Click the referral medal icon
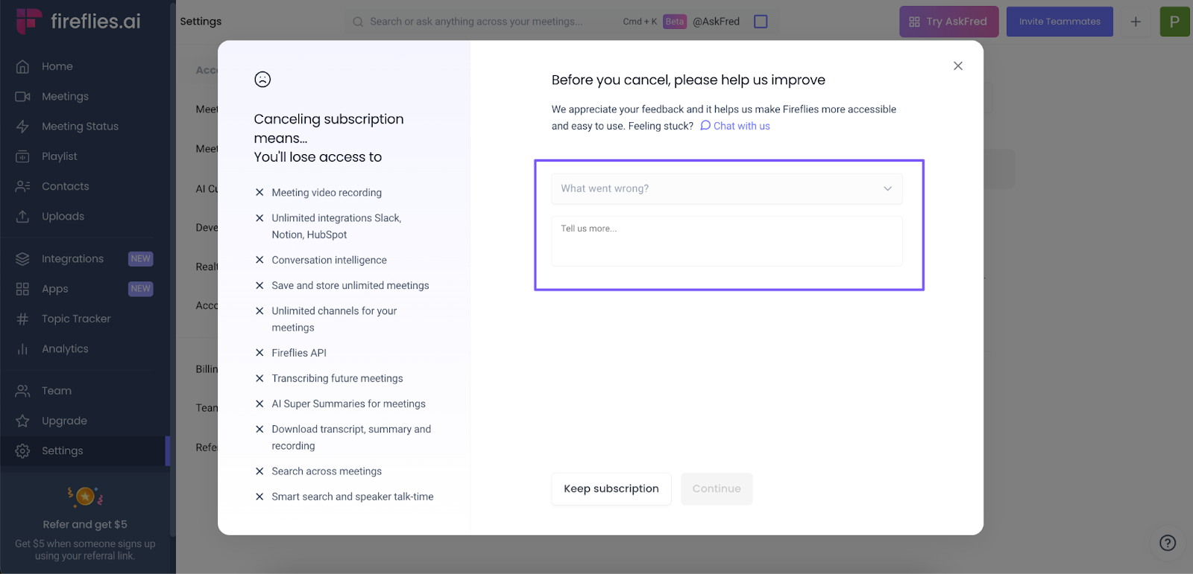This screenshot has height=574, width=1193. click(x=86, y=496)
